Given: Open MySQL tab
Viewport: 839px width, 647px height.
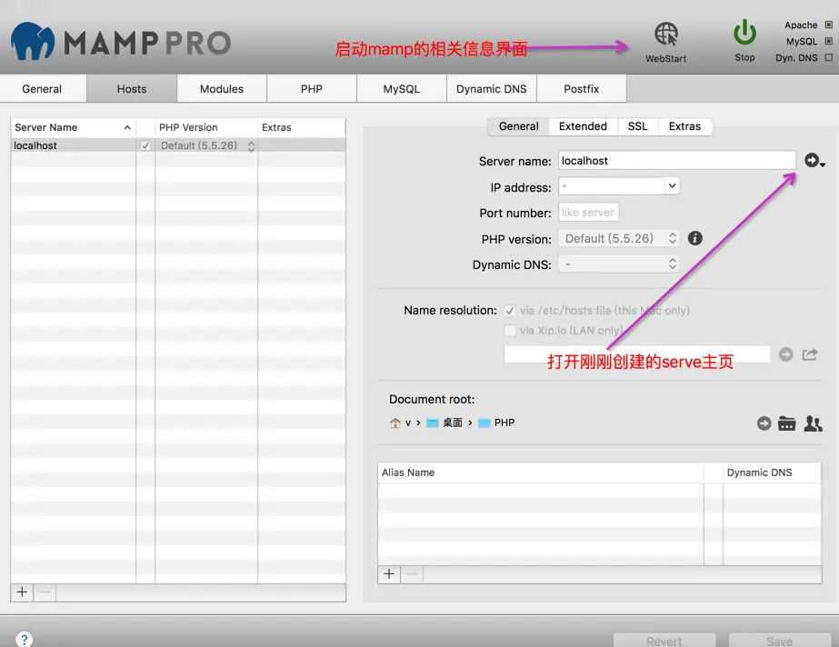Looking at the screenshot, I should point(401,89).
